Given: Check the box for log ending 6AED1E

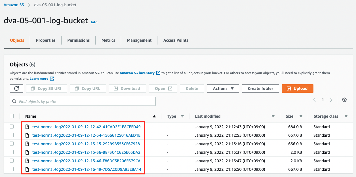Looking at the screenshot, I should tap(12, 135).
